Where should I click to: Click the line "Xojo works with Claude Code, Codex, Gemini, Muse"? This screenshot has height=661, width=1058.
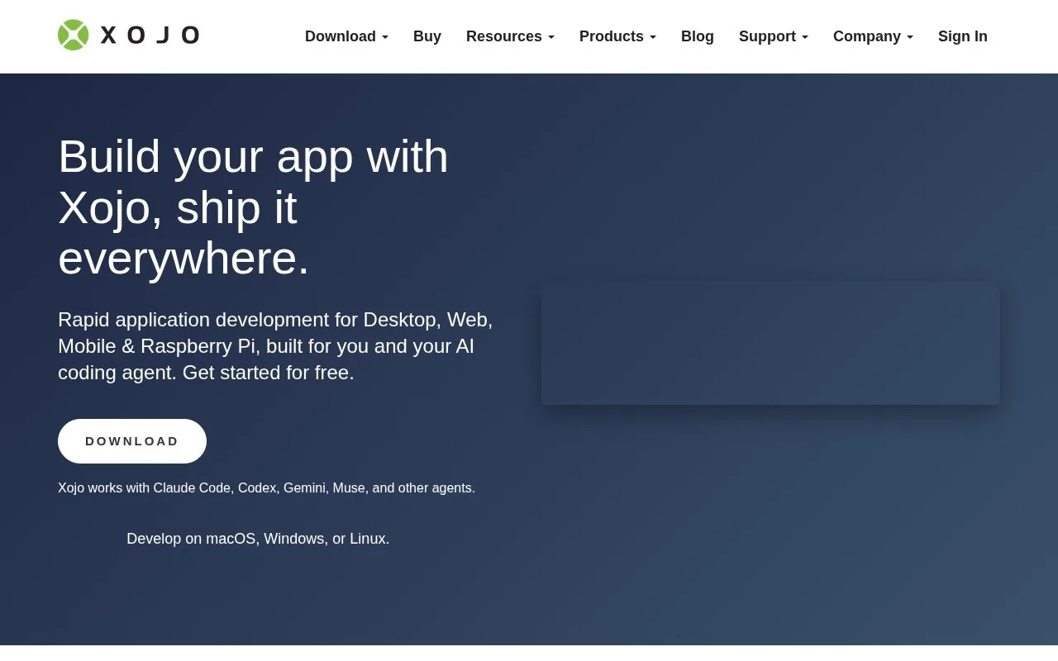click(x=266, y=488)
